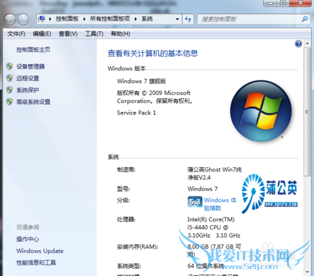This screenshot has width=314, height=276.
Task: Click the scrollbar up arrow
Action: click(307, 43)
